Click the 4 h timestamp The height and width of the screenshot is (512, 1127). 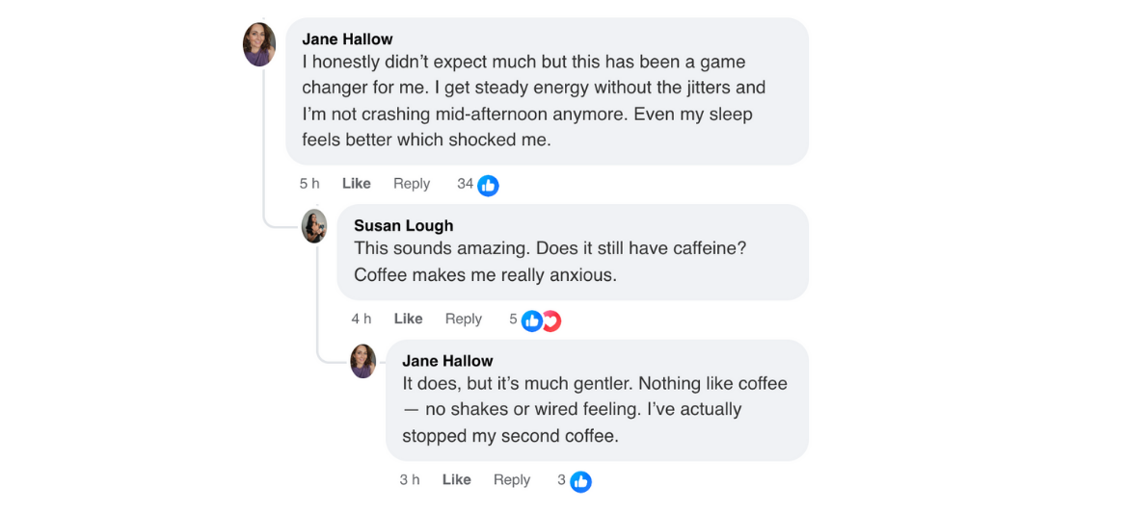tap(362, 319)
